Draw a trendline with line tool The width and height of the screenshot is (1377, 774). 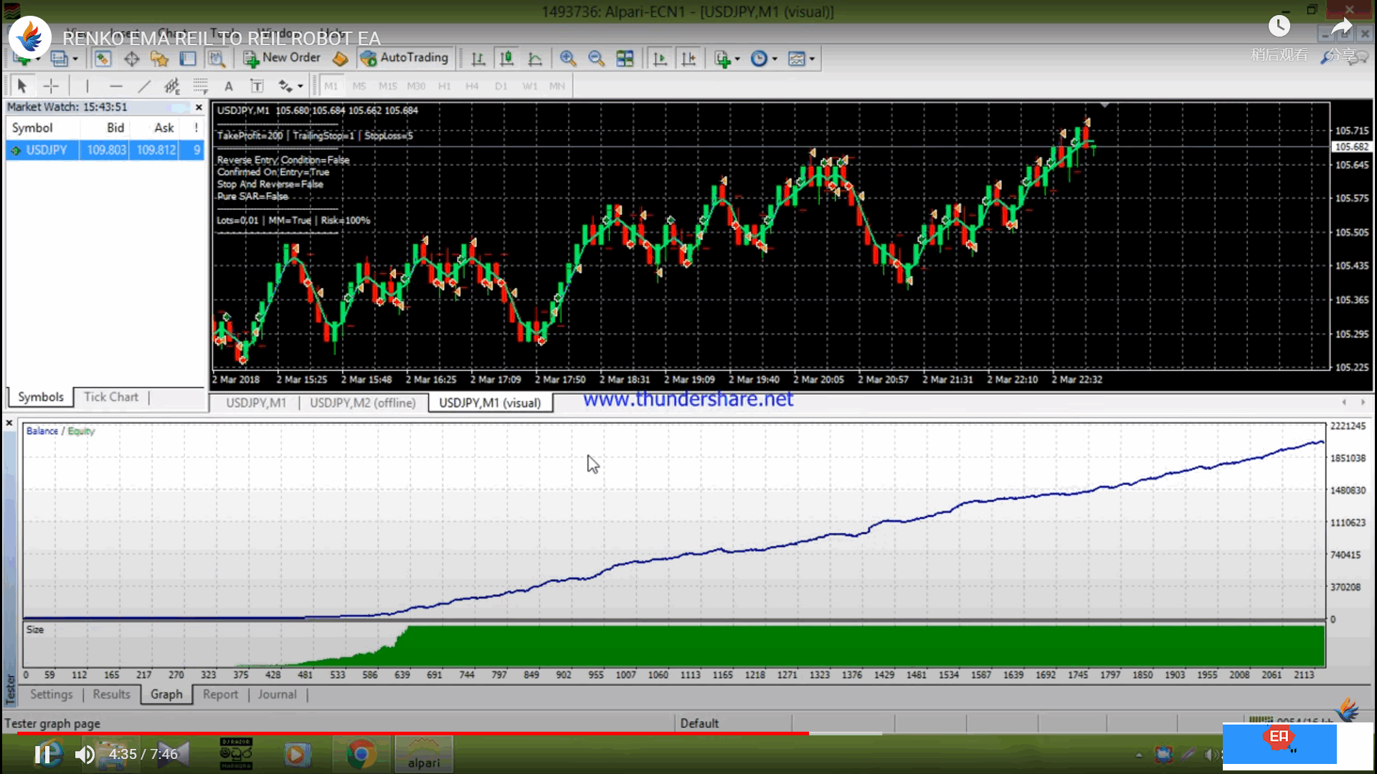pyautogui.click(x=144, y=86)
